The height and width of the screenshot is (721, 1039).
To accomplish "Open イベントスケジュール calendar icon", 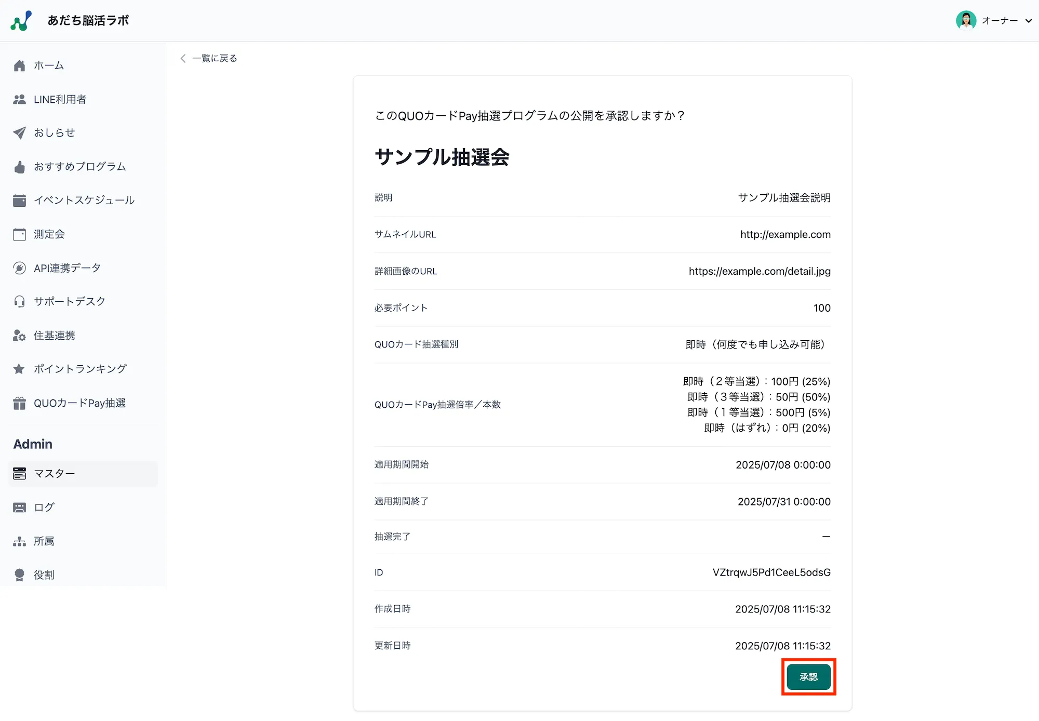I will (20, 201).
